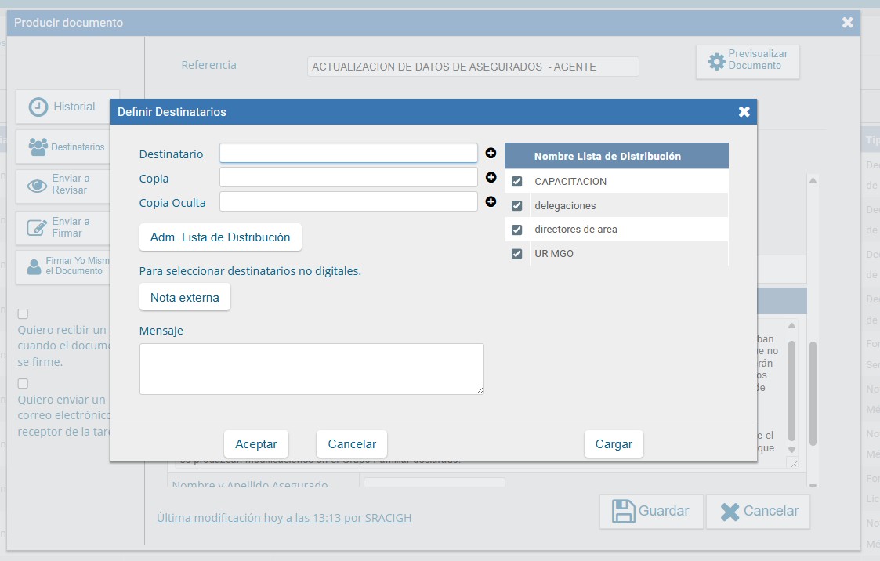
Task: Uncheck the CAPACITACION distribution list
Action: tap(516, 181)
